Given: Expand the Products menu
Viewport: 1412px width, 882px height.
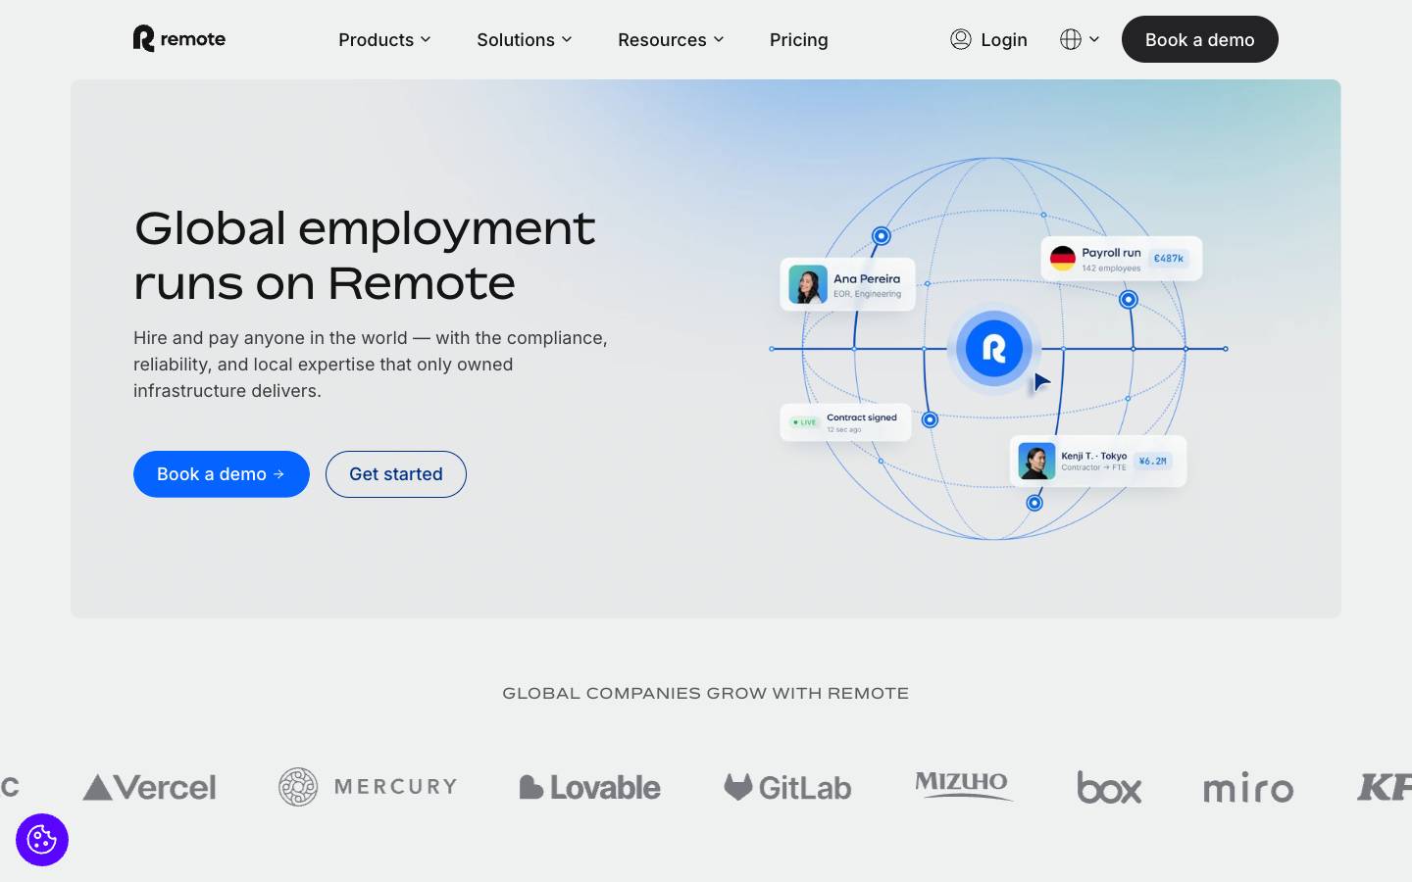Looking at the screenshot, I should point(384,40).
